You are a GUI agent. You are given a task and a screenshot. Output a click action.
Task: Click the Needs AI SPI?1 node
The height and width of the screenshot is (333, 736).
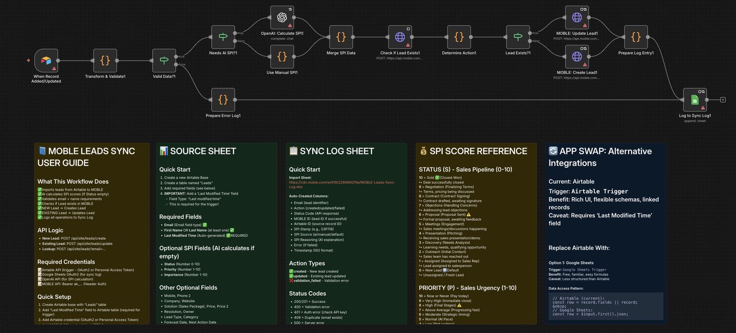coord(223,37)
